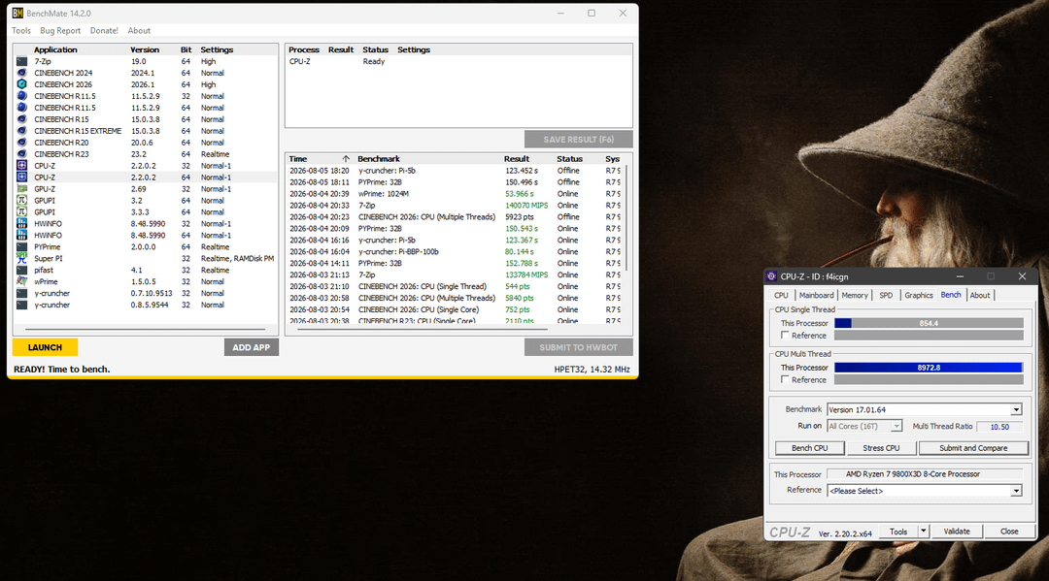Click the SAVE RESULT (F6) button

(578, 140)
